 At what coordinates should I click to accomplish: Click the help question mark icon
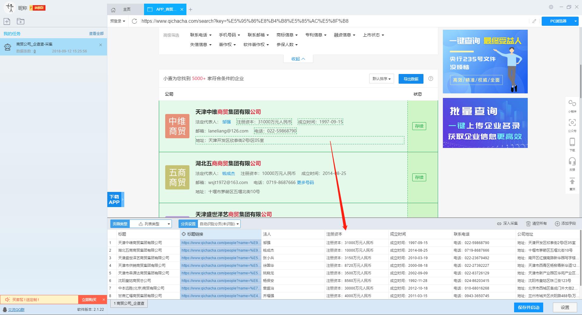click(x=431, y=79)
